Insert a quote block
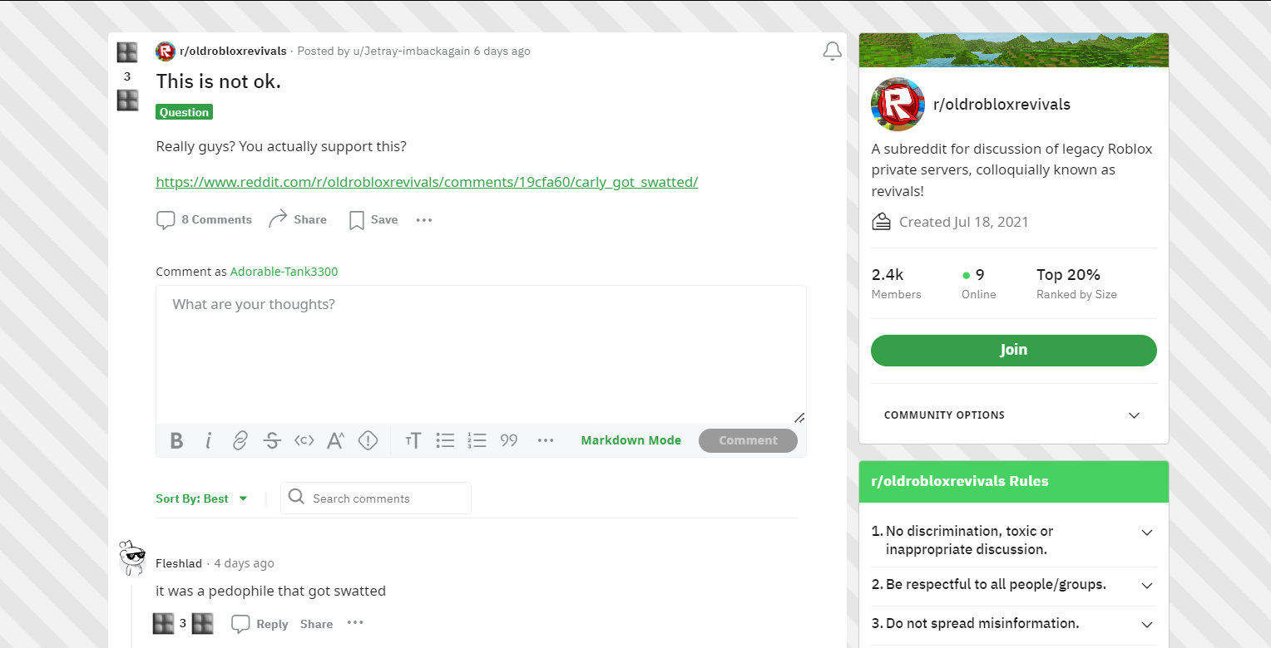Viewport: 1271px width, 648px height. coord(509,440)
